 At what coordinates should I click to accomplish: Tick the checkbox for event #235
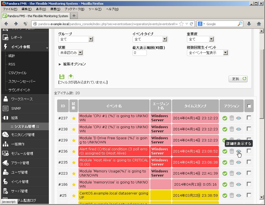point(249,162)
